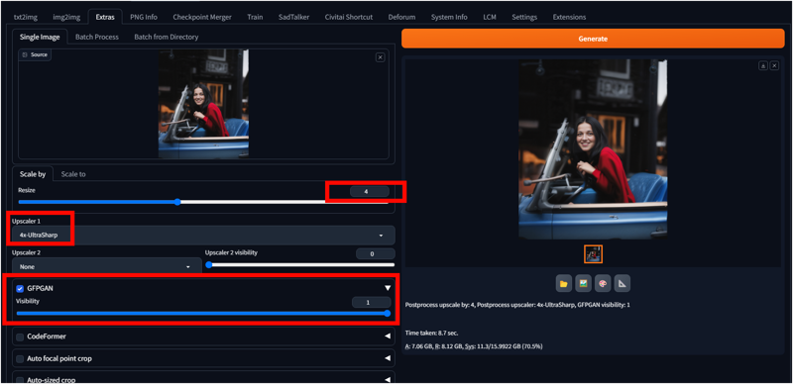Click the Source label badge
Screen dimensions: 793x384
click(x=35, y=54)
